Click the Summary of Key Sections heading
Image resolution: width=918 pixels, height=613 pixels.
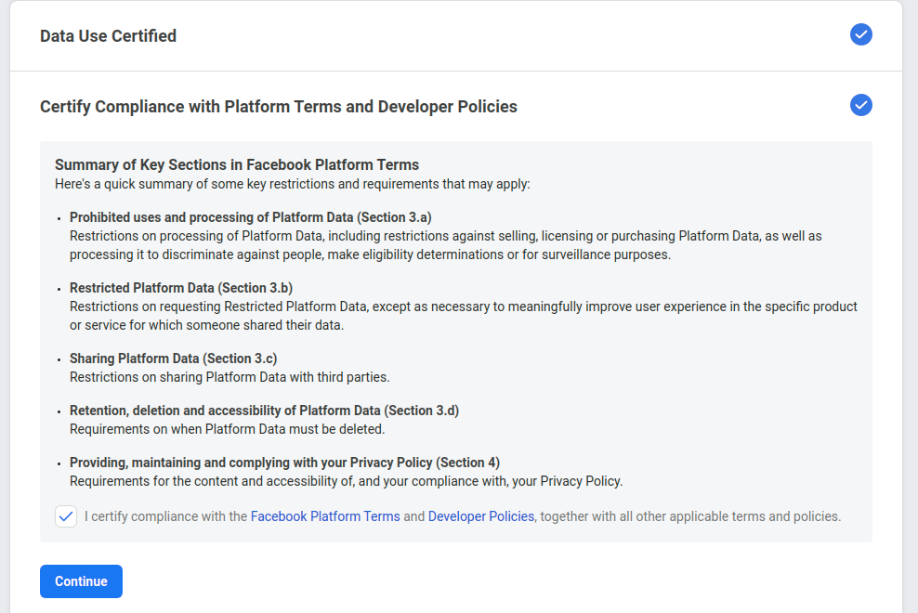pos(237,164)
